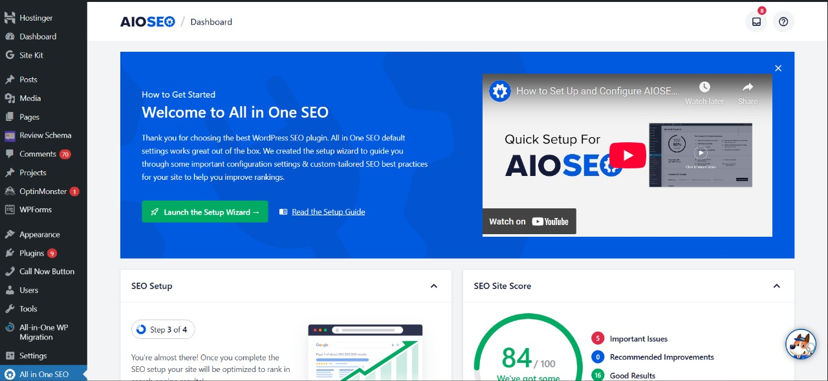The width and height of the screenshot is (828, 381).
Task: Click the Posts pushpin icon
Action: pyautogui.click(x=10, y=80)
